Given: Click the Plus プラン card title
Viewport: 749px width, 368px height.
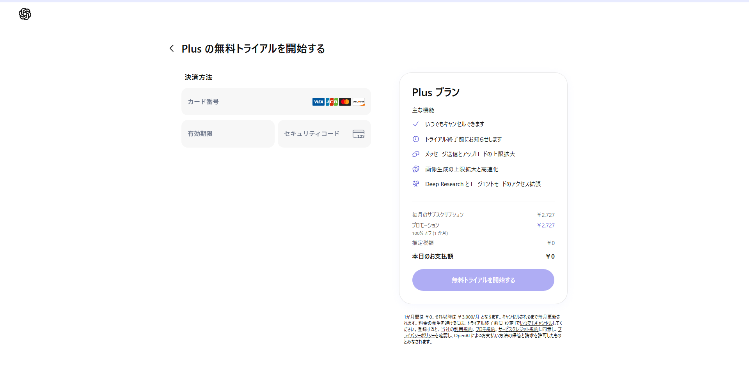Looking at the screenshot, I should coord(436,92).
